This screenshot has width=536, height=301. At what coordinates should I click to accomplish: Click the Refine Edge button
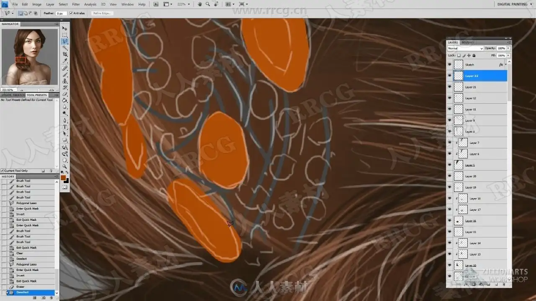point(102,13)
